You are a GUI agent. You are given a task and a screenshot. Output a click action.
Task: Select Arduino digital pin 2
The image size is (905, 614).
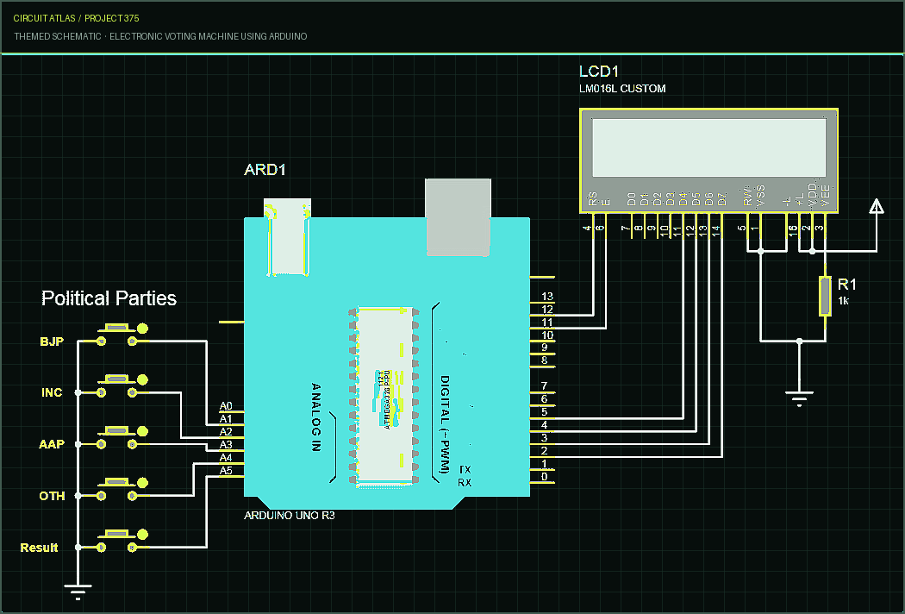(544, 450)
